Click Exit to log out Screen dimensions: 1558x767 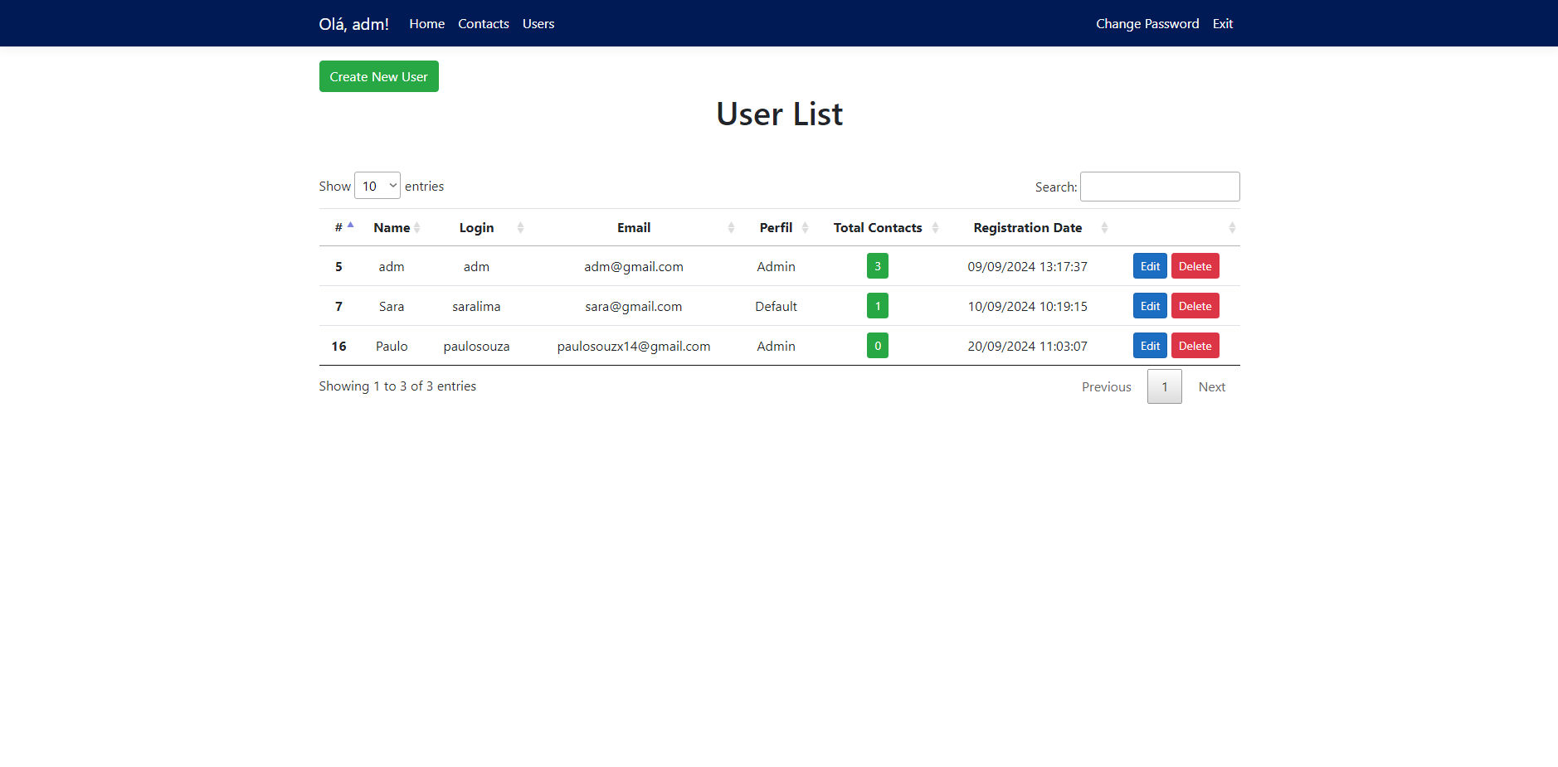(1222, 24)
